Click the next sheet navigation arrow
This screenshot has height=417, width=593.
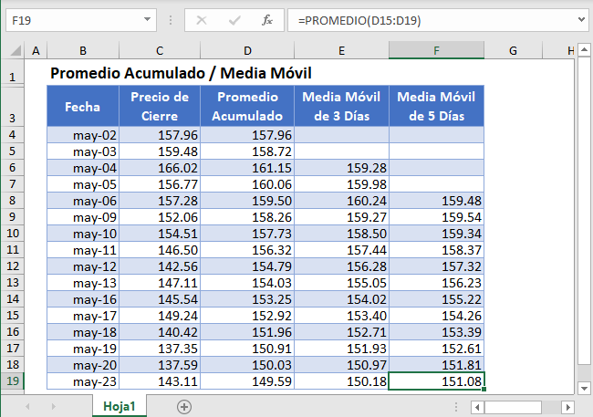tap(53, 407)
